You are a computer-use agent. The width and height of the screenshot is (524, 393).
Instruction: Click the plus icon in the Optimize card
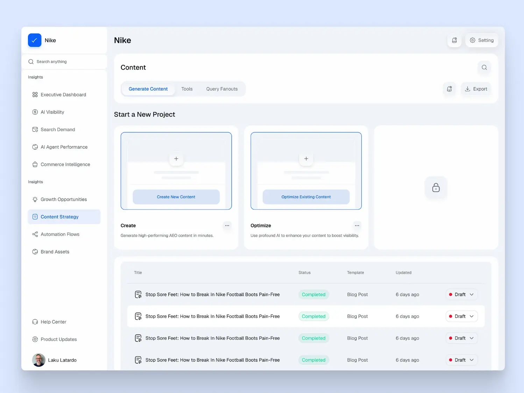(x=306, y=159)
